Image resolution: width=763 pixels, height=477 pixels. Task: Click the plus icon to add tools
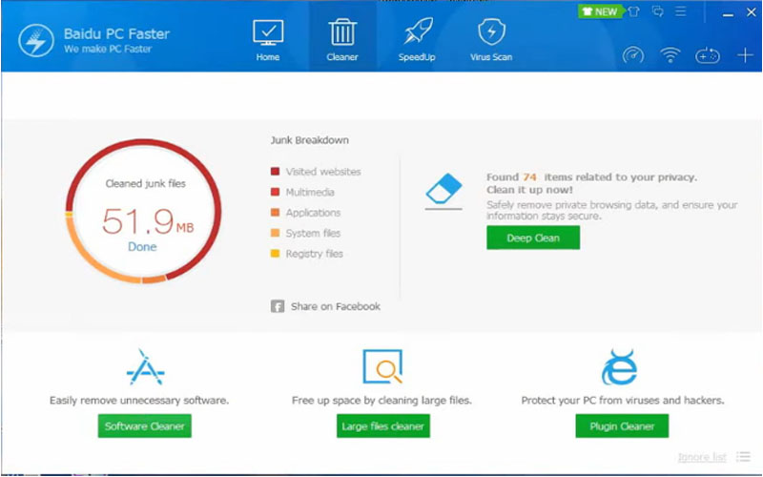coord(745,55)
